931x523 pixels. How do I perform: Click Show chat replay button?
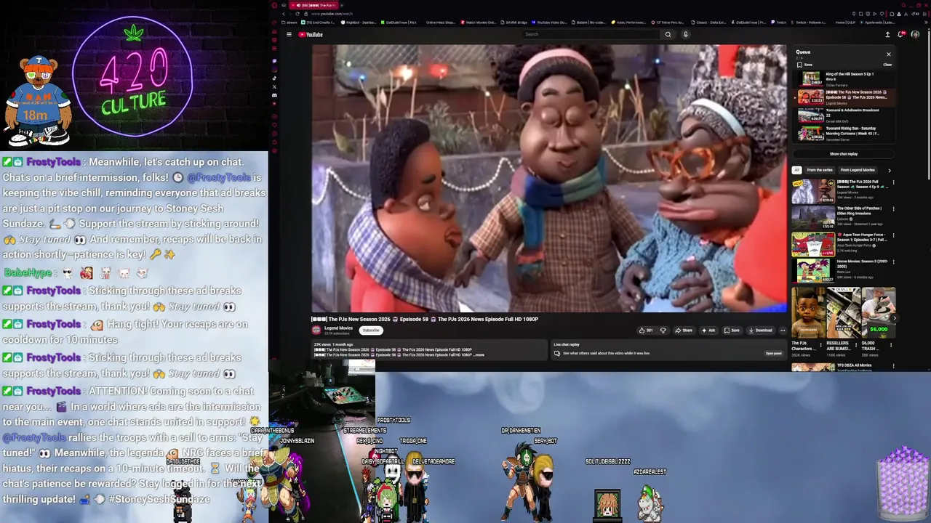pos(844,154)
